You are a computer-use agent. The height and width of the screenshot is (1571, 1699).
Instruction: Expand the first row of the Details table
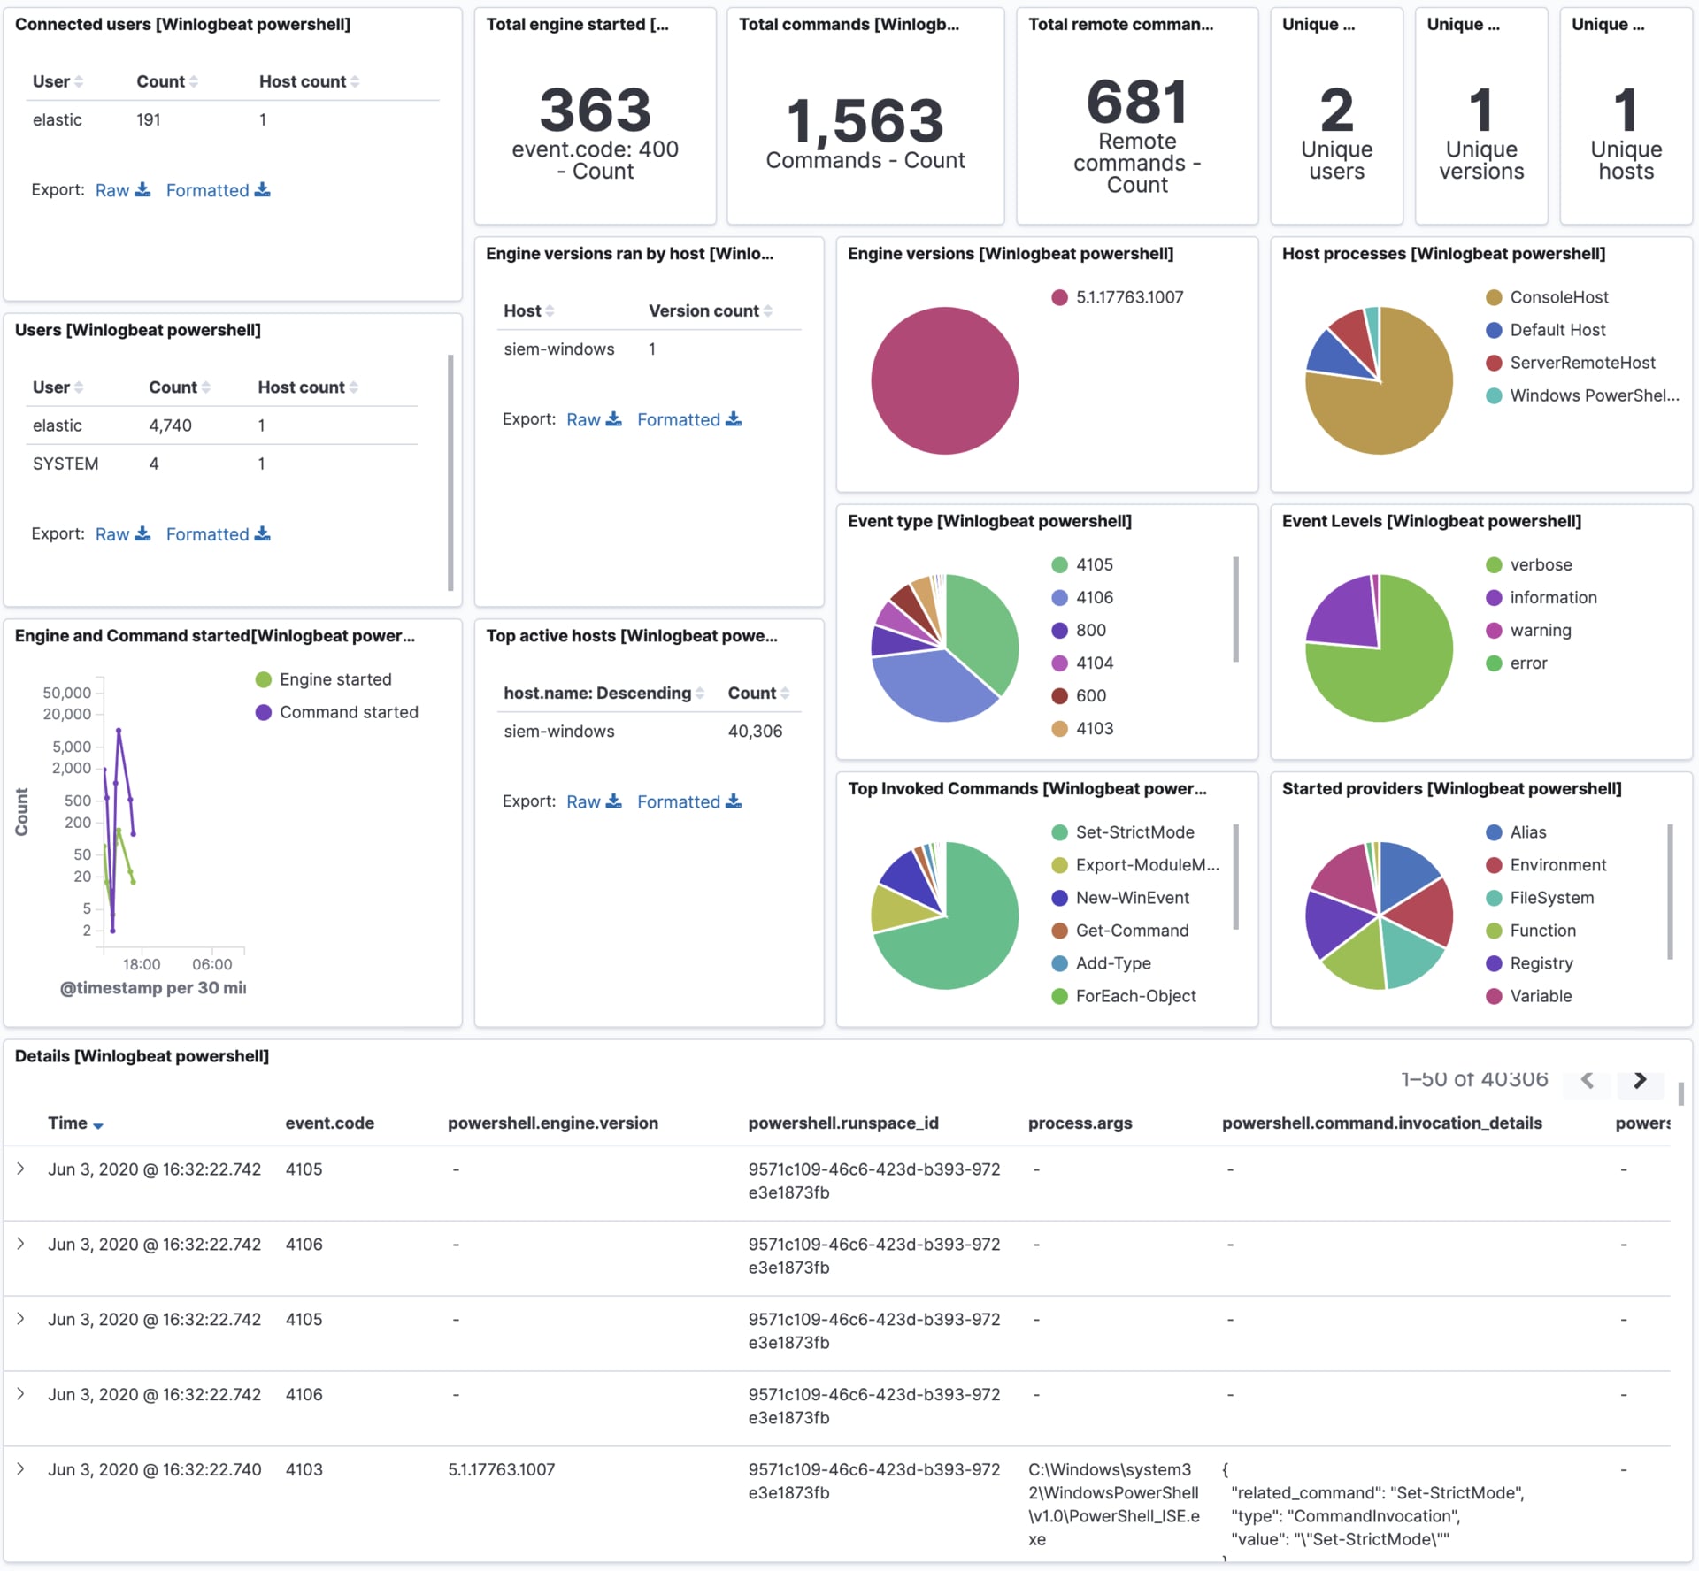(21, 1169)
